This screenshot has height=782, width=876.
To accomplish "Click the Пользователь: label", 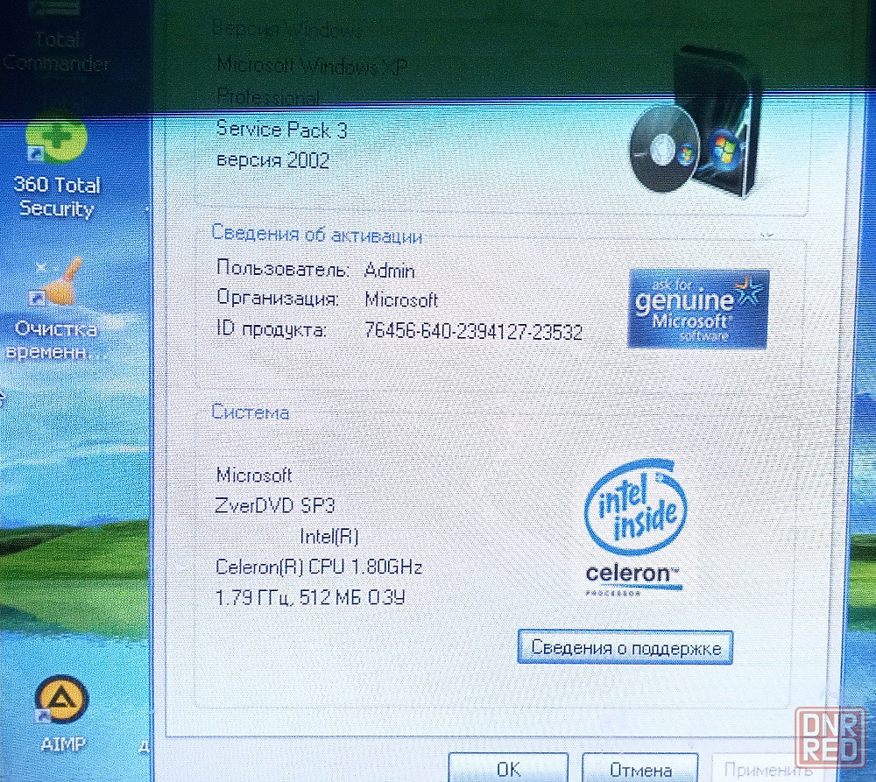I will [283, 268].
